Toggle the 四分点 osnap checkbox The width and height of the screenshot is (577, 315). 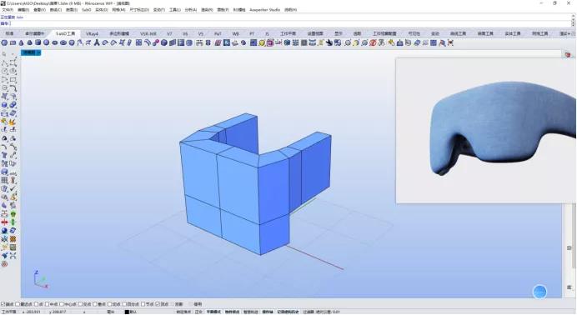(x=124, y=304)
